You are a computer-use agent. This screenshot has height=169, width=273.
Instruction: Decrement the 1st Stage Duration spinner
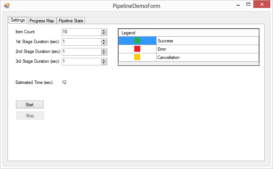pos(104,43)
